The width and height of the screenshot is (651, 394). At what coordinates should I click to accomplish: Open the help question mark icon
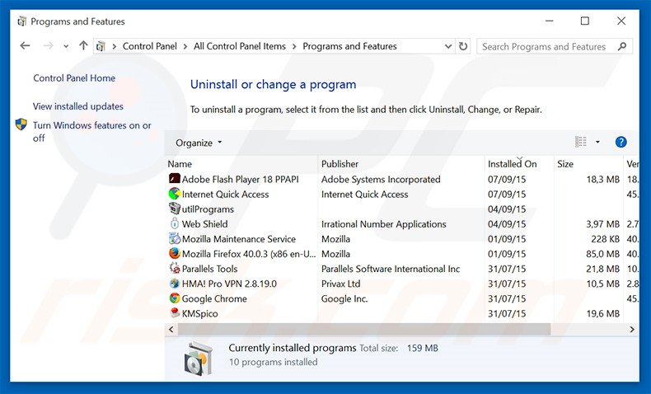tap(621, 143)
